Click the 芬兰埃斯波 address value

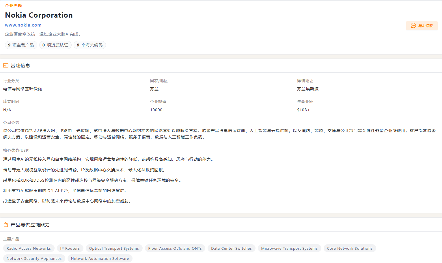pyautogui.click(x=308, y=89)
